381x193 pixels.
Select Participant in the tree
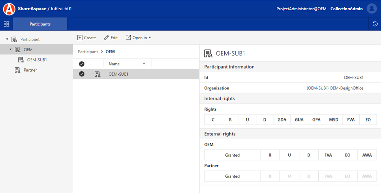(x=30, y=39)
